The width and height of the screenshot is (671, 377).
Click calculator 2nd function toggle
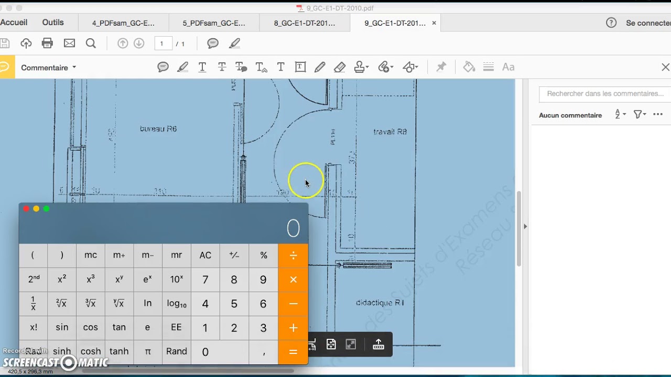tap(34, 280)
